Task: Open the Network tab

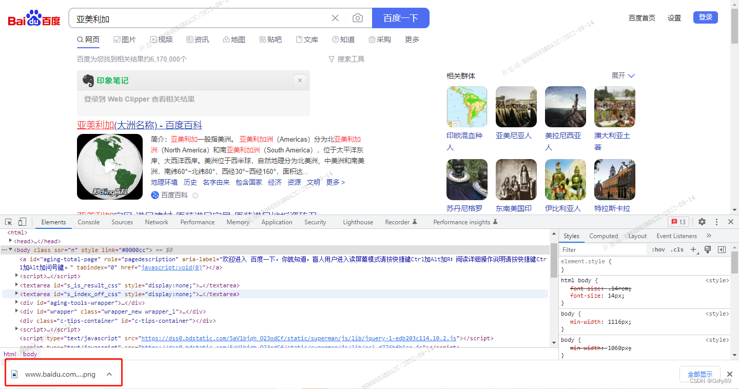Action: point(157,222)
